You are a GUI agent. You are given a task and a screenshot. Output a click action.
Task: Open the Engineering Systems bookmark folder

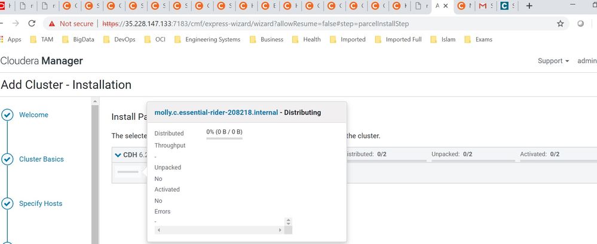pyautogui.click(x=207, y=39)
